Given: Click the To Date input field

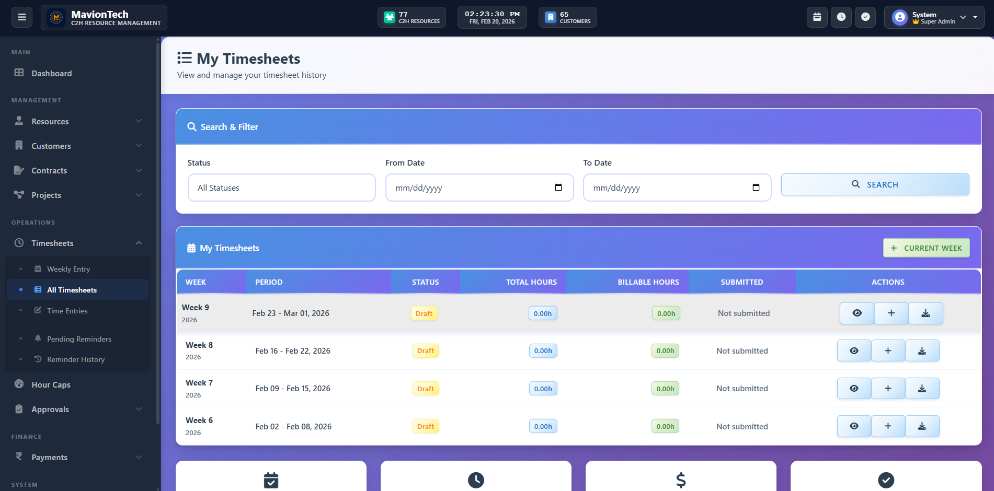Looking at the screenshot, I should 669,188.
